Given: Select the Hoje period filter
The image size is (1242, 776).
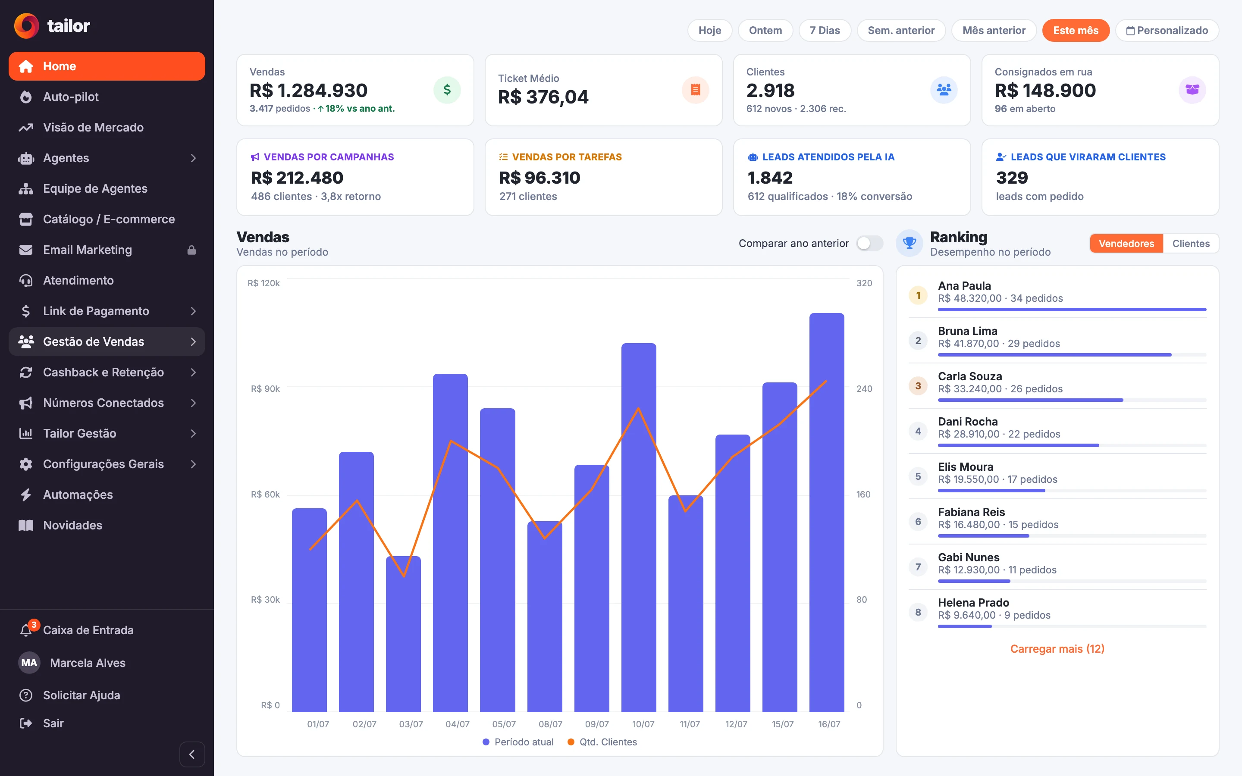Looking at the screenshot, I should (x=710, y=30).
